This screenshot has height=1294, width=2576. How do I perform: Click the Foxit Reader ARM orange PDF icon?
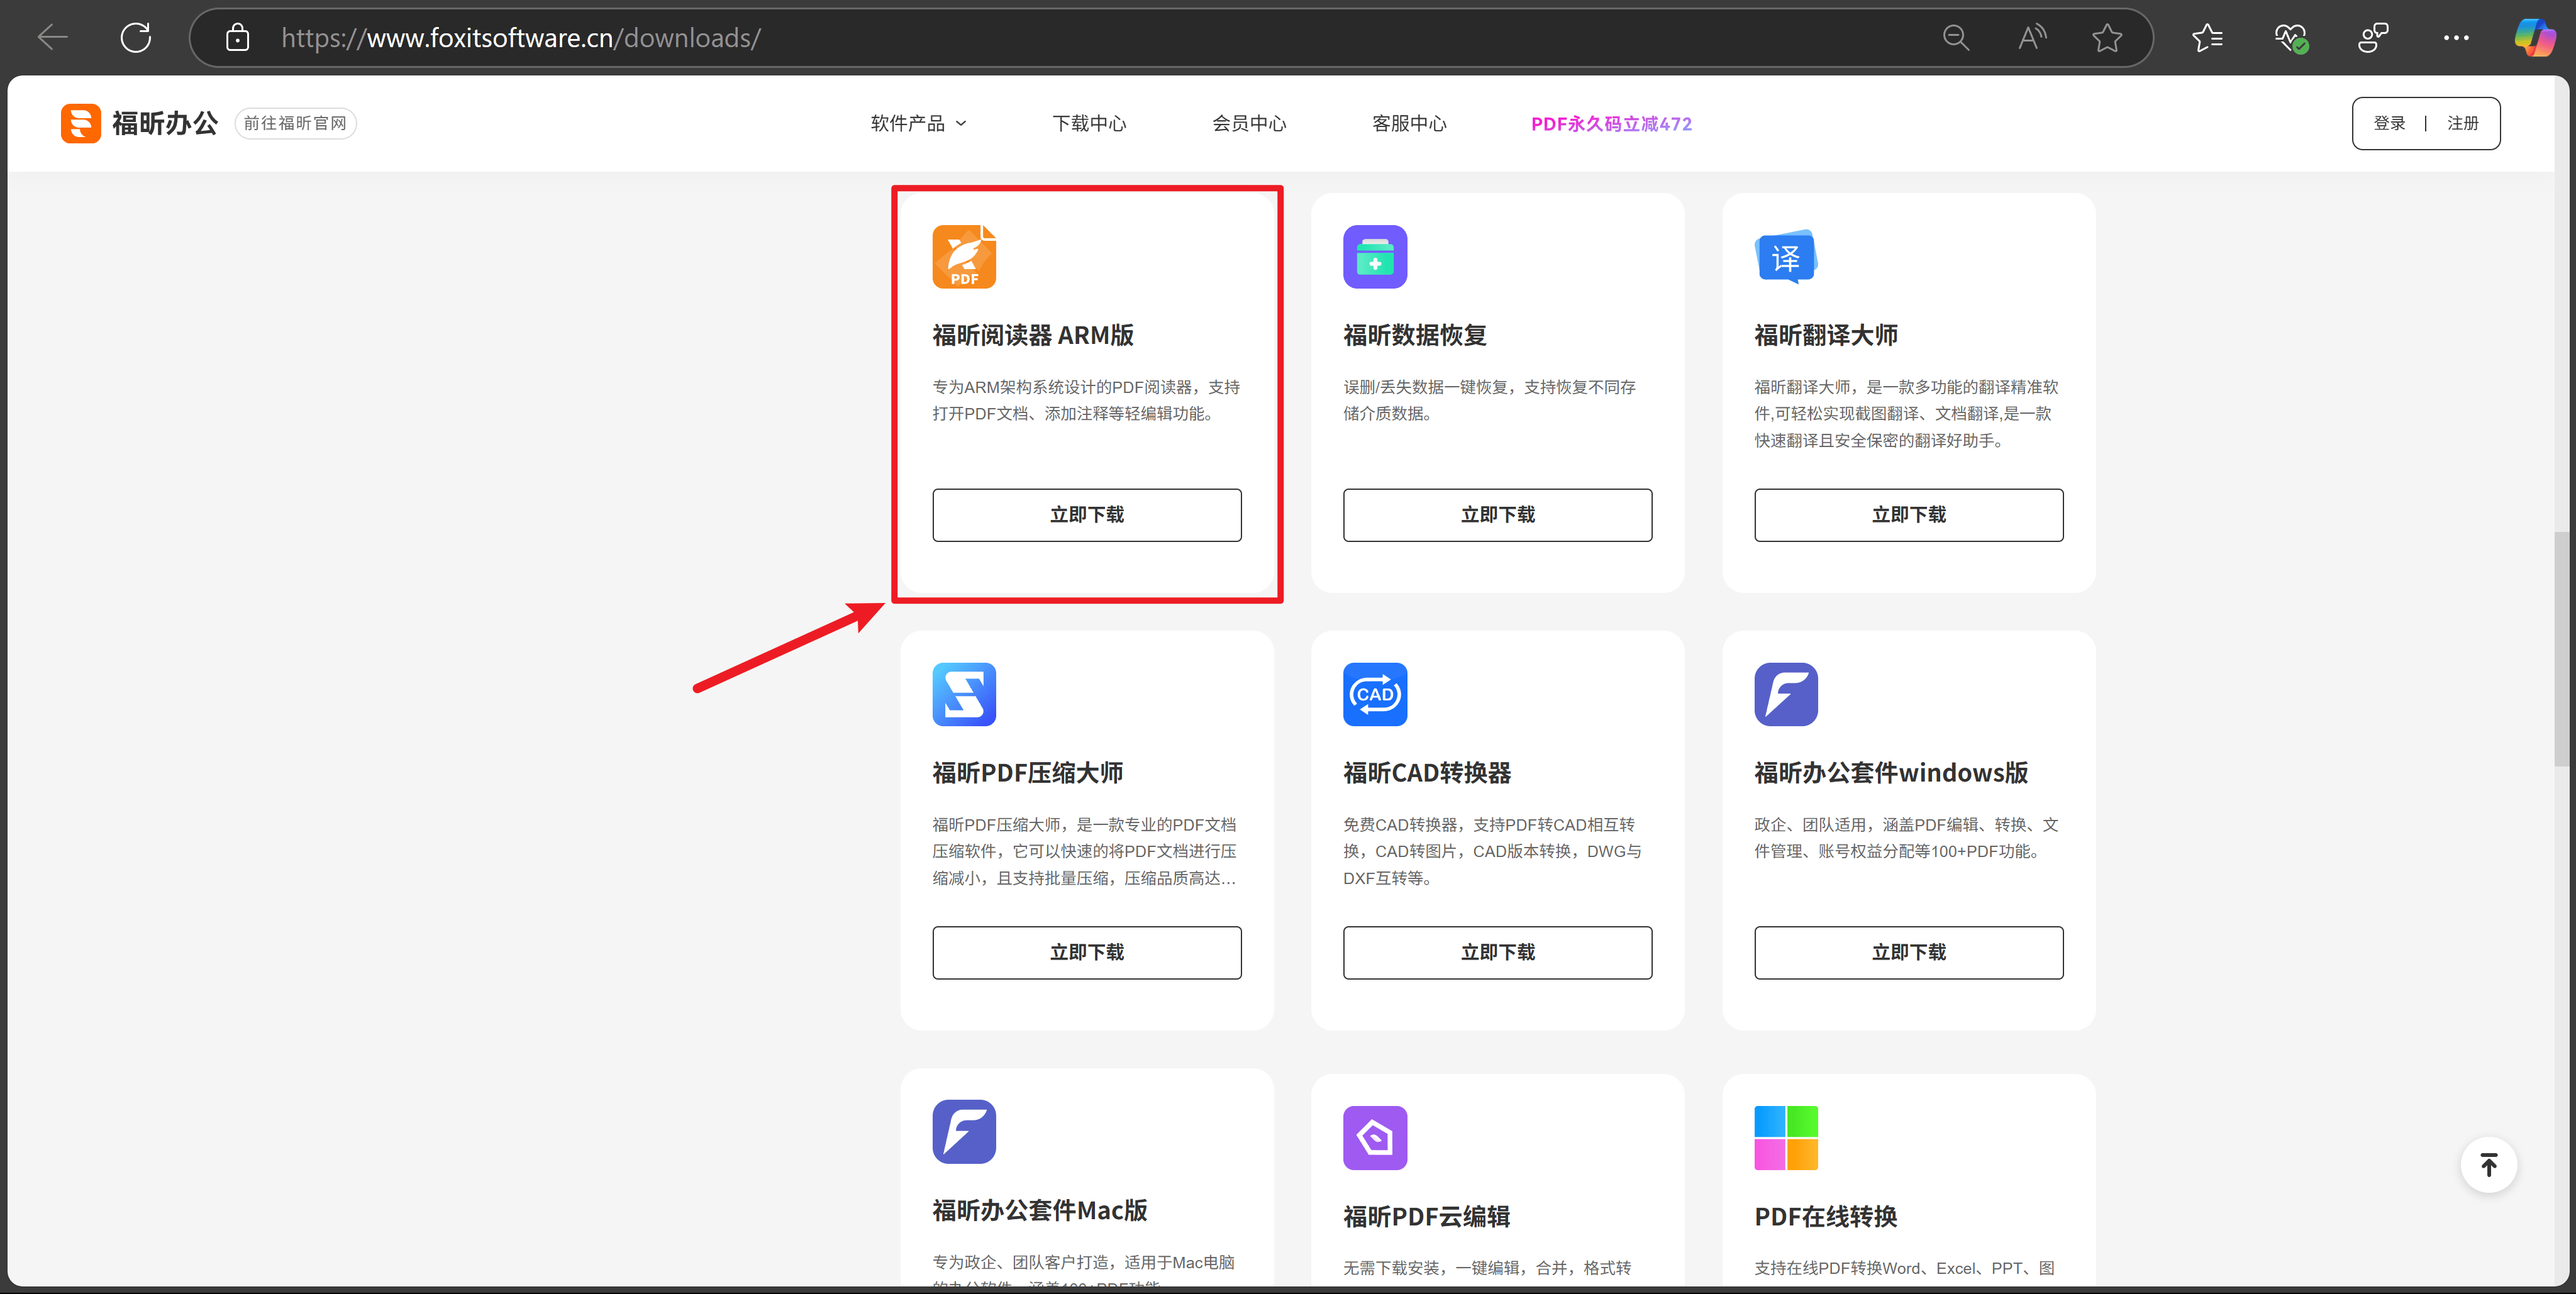[963, 257]
